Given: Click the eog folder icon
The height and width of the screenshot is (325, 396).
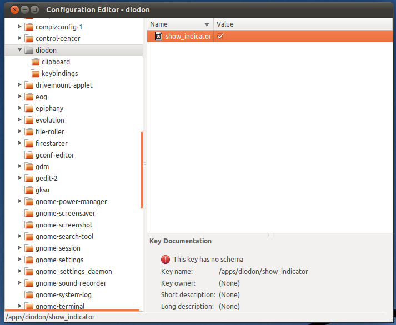Looking at the screenshot, I should click(x=29, y=97).
